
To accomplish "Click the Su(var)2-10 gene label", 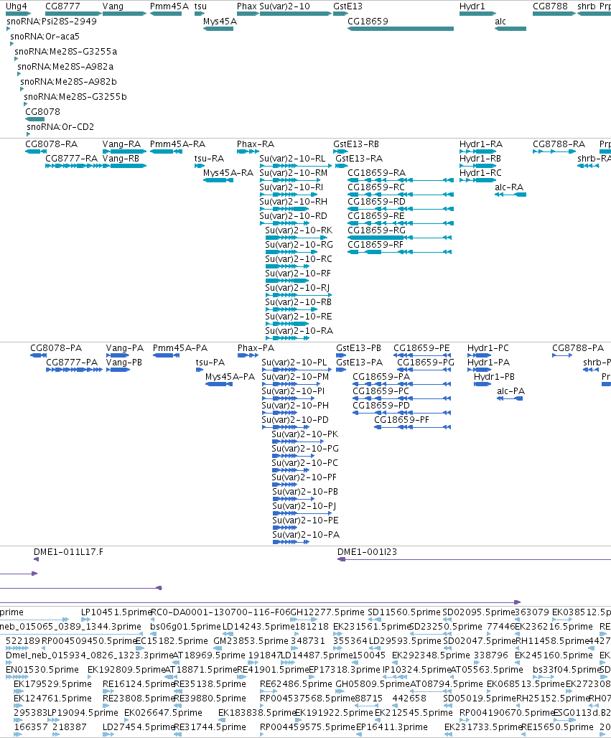I will click(x=285, y=6).
